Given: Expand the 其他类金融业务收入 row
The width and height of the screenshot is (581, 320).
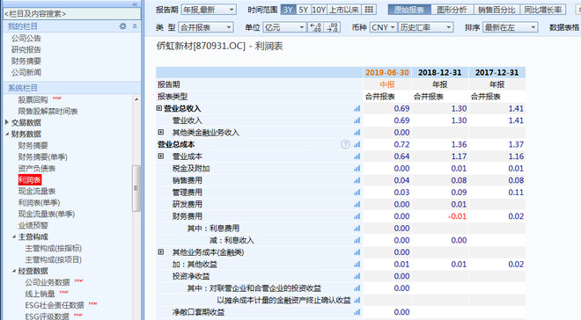Looking at the screenshot, I should point(161,132).
